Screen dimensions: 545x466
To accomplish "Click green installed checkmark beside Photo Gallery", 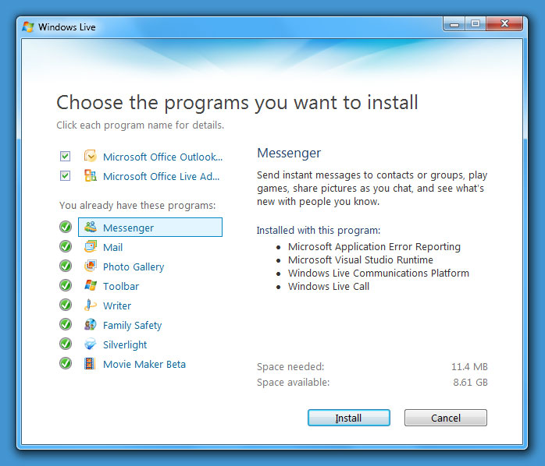I will click(66, 266).
